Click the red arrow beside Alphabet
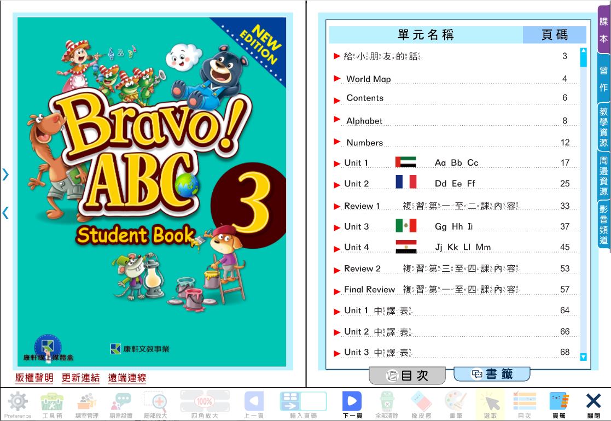Viewport: 611px width, 421px height. 337,119
